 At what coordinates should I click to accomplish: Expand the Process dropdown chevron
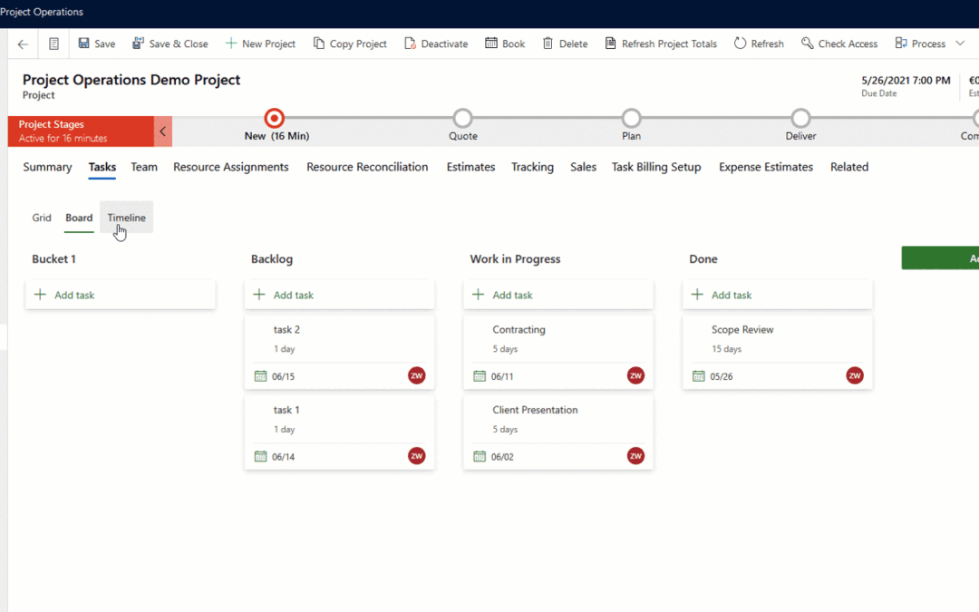point(960,44)
